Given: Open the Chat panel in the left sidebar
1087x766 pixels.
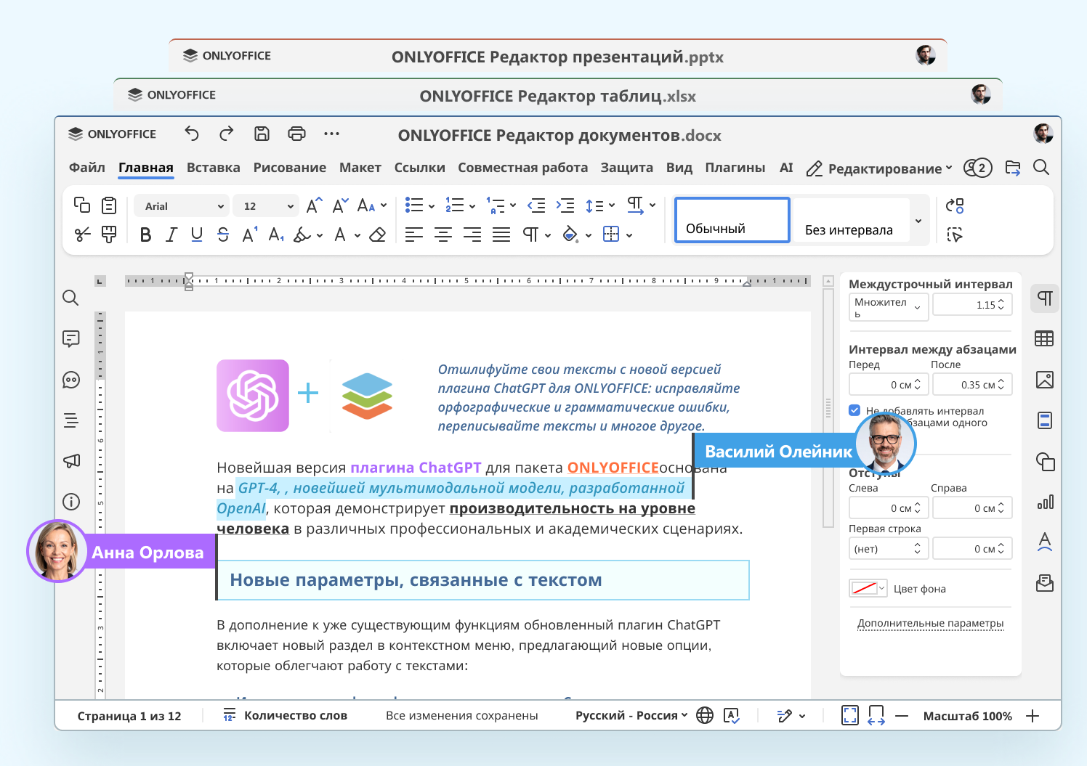Looking at the screenshot, I should [70, 379].
